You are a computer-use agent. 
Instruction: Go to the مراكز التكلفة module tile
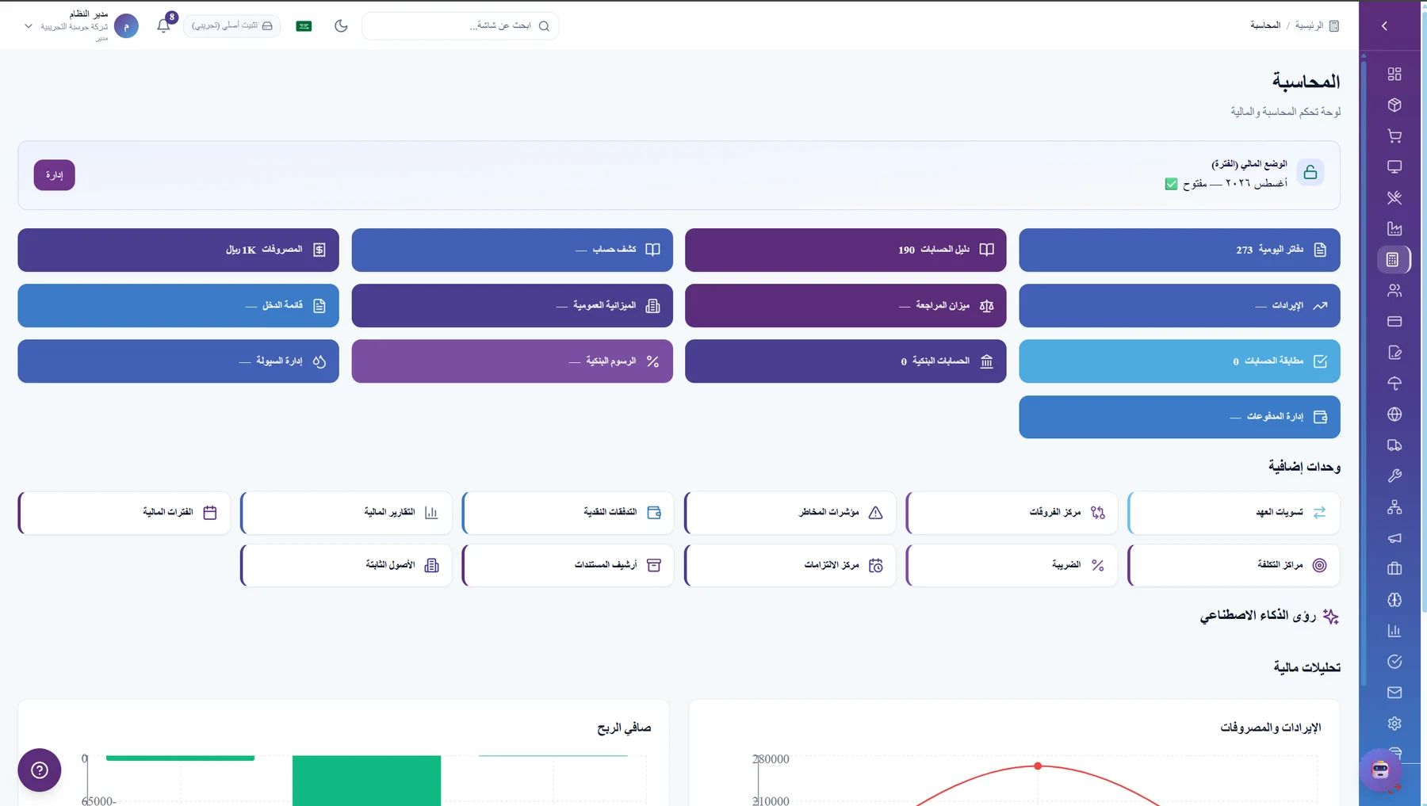[1234, 565]
